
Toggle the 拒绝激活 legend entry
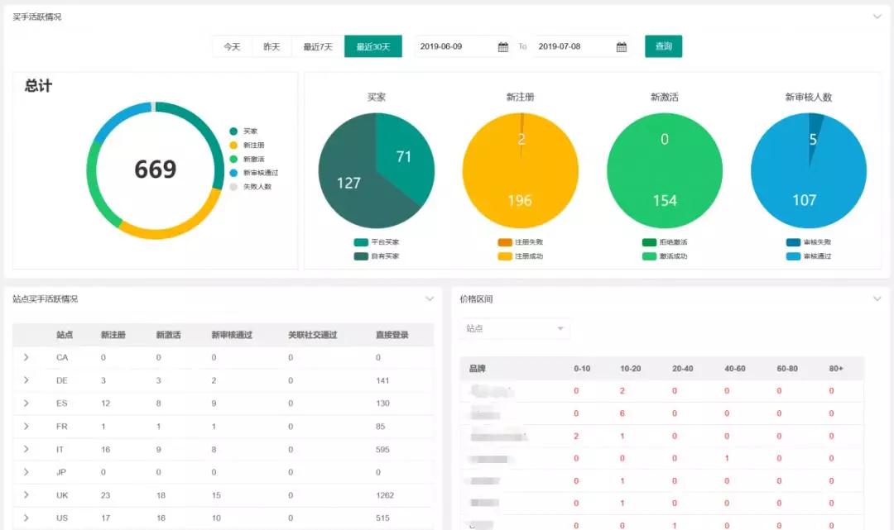point(665,242)
